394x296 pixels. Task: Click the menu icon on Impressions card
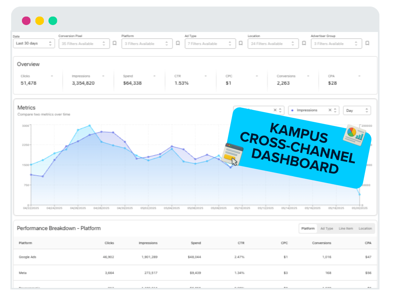coord(103,76)
